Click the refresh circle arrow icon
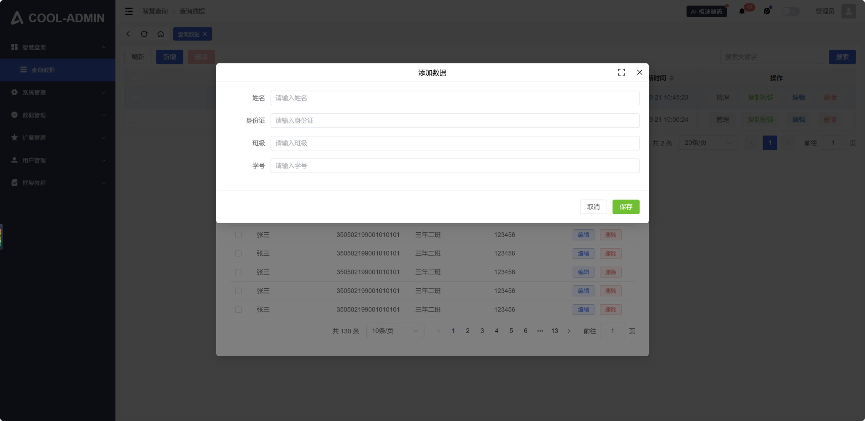Screen dimensions: 865x421 144,34
